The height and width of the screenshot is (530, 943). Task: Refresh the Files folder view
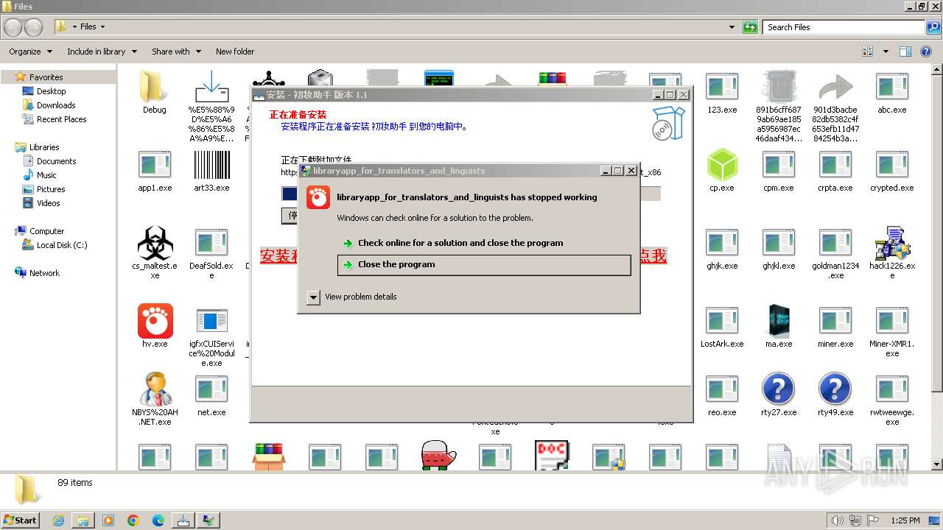coord(750,27)
